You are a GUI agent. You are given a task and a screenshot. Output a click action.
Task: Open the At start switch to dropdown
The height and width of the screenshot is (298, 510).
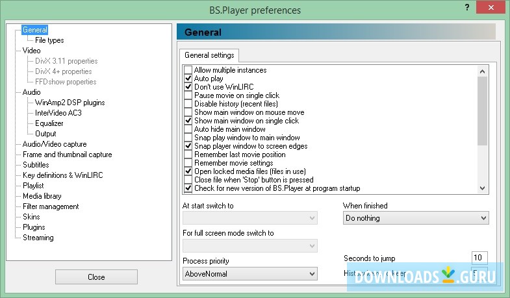(249, 217)
